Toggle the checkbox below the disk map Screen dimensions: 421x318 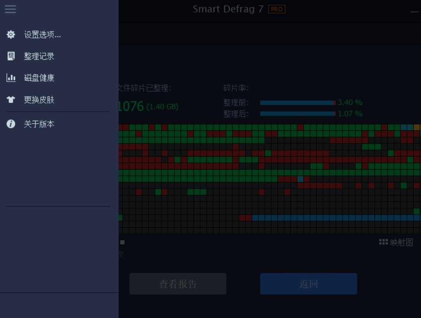coord(122,242)
